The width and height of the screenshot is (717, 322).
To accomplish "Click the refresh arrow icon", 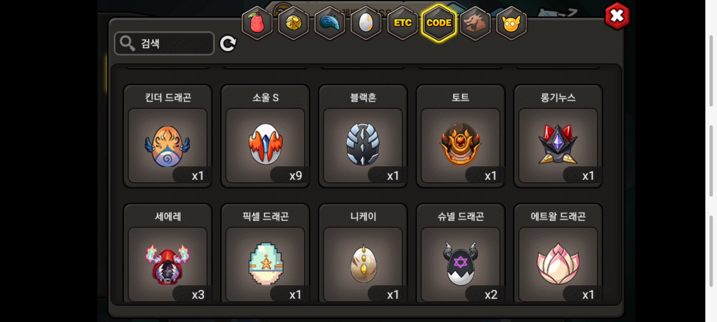I will pos(228,44).
